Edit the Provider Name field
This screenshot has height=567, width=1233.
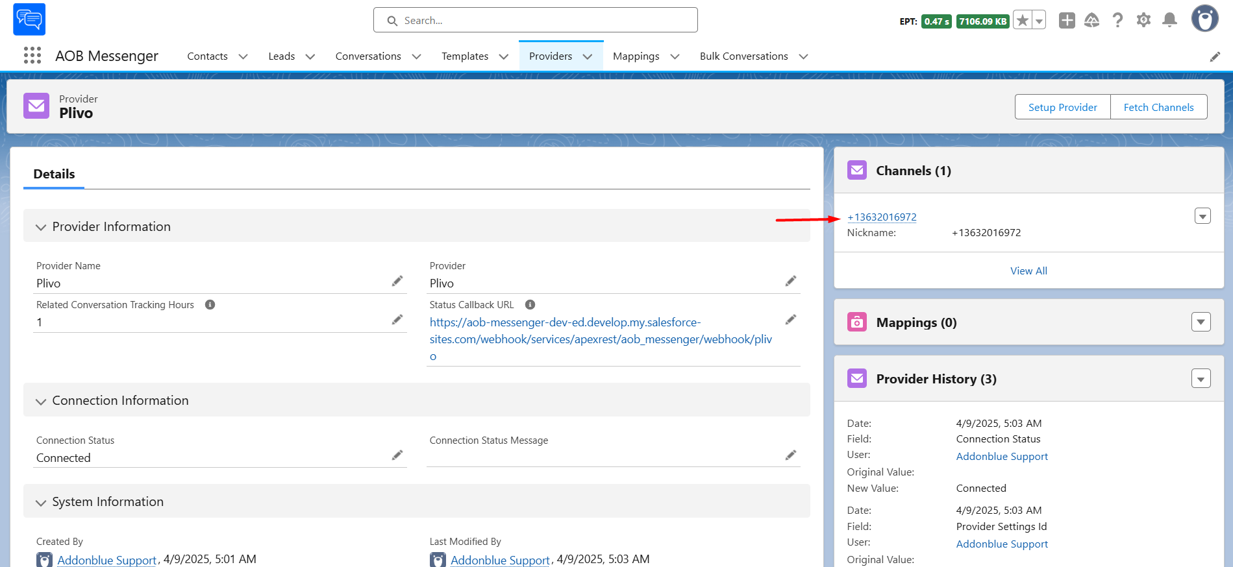(x=397, y=281)
